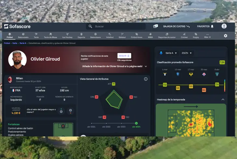Select the Baloncesto sport tab
237x159 pixels.
[23, 36]
